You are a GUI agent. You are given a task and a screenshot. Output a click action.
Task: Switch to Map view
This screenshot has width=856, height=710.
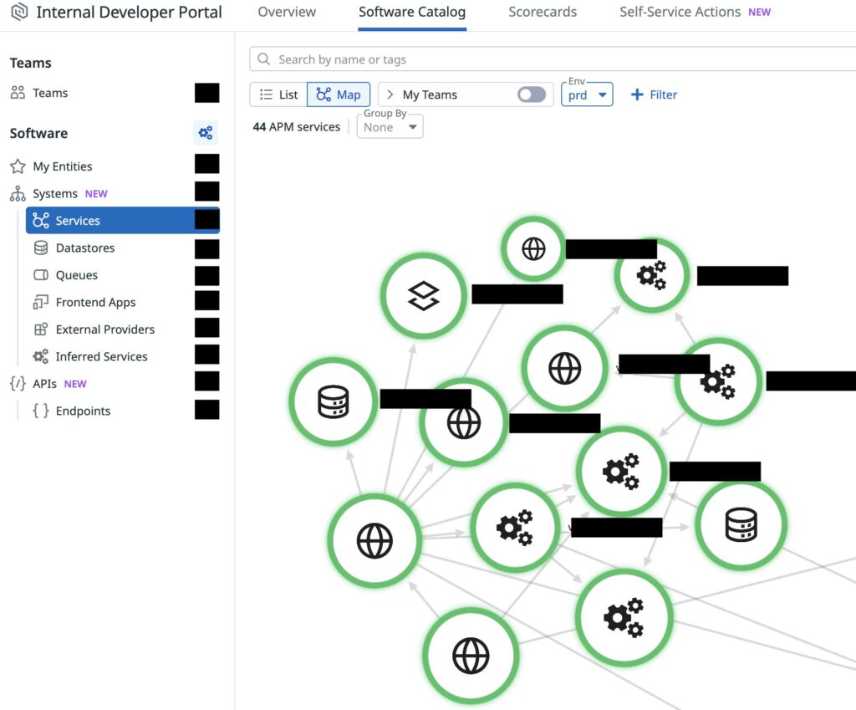coord(339,94)
